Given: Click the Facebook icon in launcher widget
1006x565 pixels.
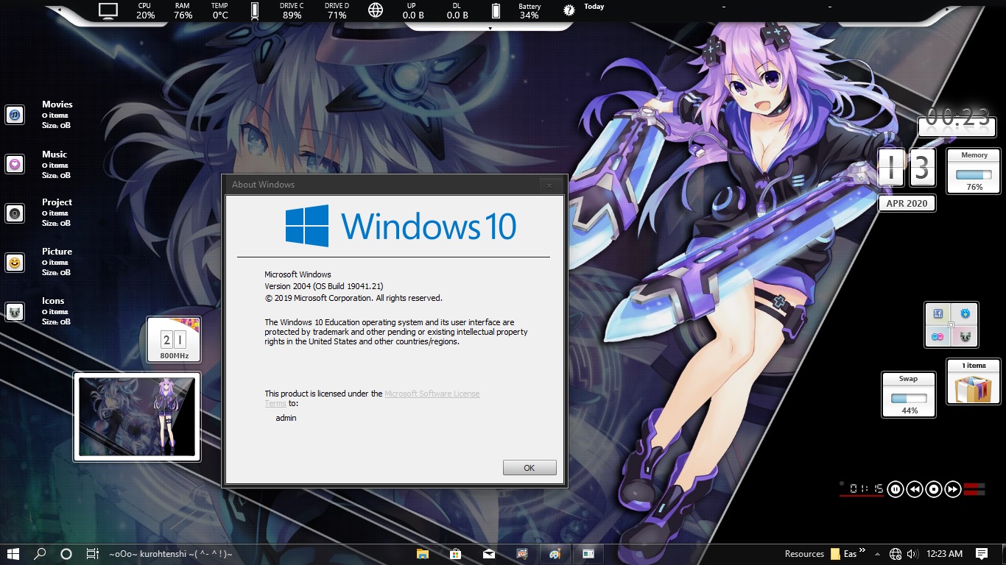Looking at the screenshot, I should click(x=938, y=313).
